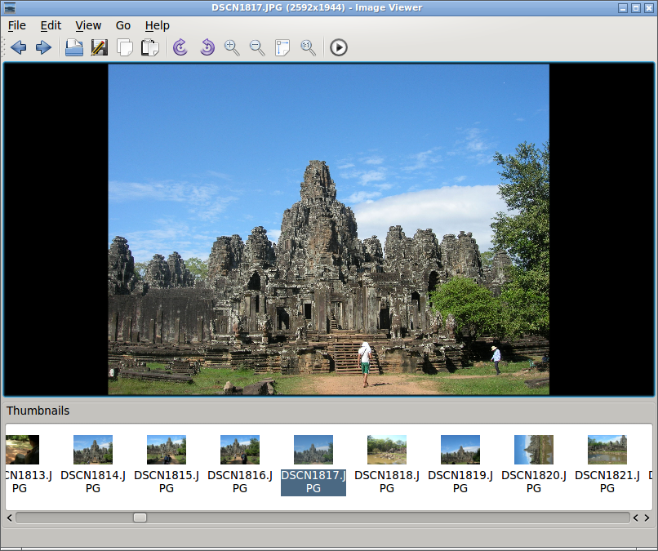
Task: Click the left scrollbar arrow under thumbnails
Action: [10, 518]
